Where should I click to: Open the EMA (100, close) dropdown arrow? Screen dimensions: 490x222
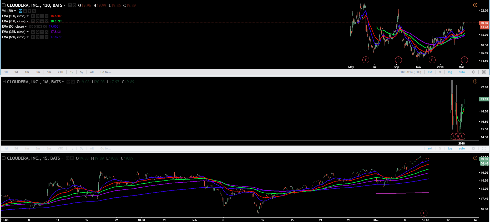(x=28, y=16)
